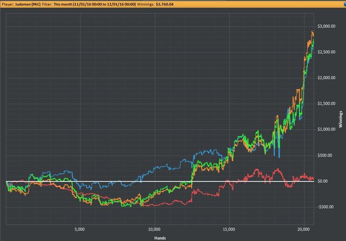The height and width of the screenshot is (241, 346).
Task: Click the $1,500.00 axis label
Action: point(326,104)
